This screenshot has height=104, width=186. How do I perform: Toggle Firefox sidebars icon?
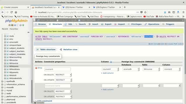tap(174, 12)
